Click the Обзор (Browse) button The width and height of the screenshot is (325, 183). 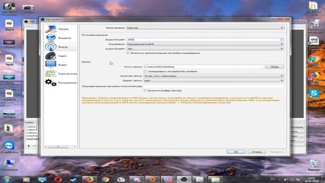point(274,67)
